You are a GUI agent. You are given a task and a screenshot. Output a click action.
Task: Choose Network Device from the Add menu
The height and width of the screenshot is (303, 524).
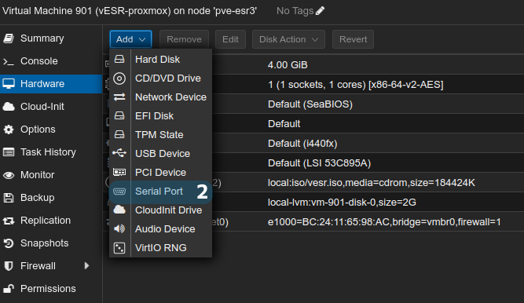(161, 97)
